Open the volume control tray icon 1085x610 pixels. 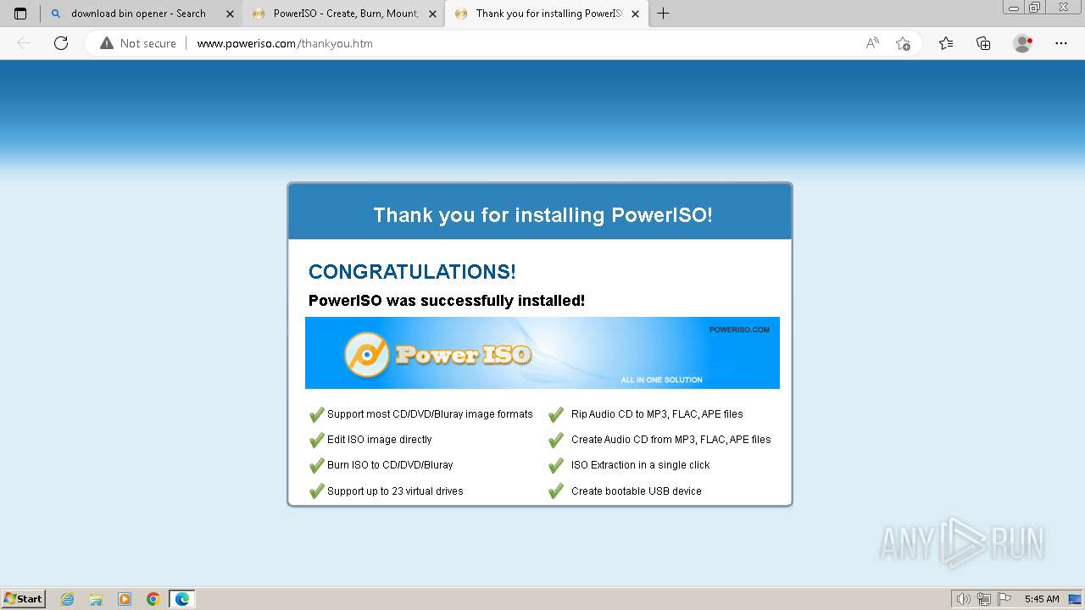point(963,599)
